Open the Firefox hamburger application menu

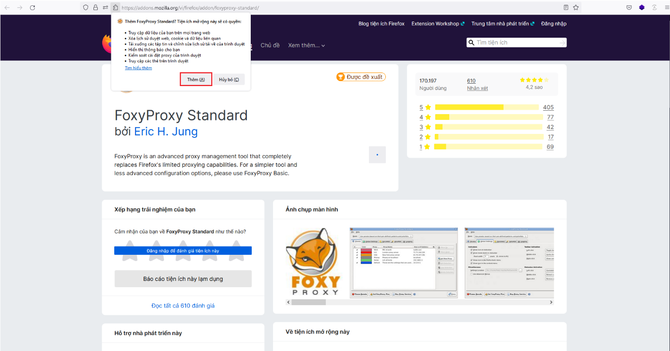[666, 8]
